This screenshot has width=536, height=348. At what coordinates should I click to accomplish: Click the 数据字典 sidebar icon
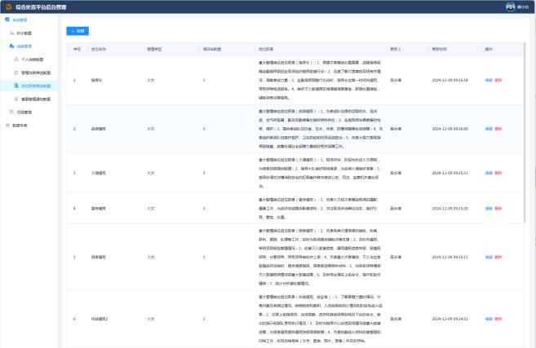coord(6,125)
